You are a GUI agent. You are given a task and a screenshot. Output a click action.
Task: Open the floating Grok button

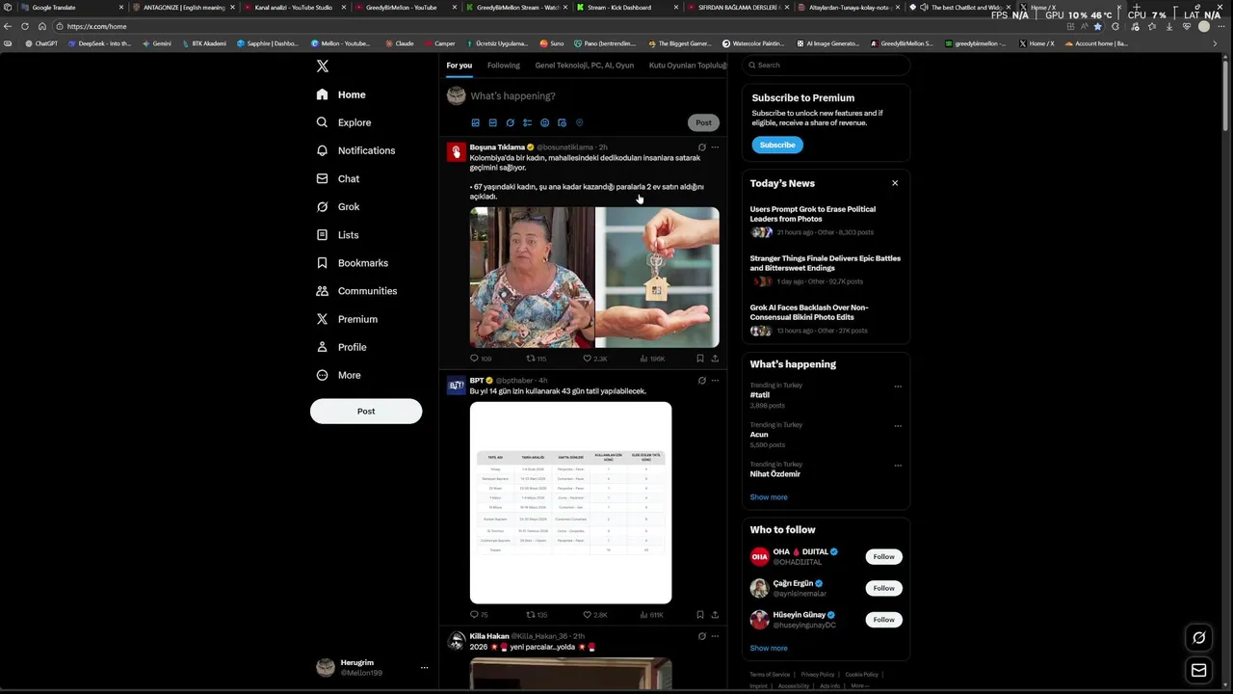click(1198, 637)
